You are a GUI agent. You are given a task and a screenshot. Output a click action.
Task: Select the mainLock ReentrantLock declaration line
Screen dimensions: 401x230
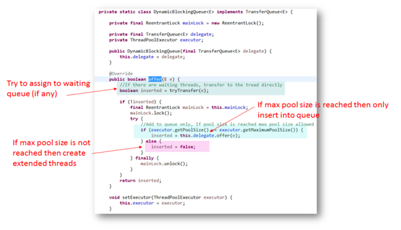click(187, 23)
